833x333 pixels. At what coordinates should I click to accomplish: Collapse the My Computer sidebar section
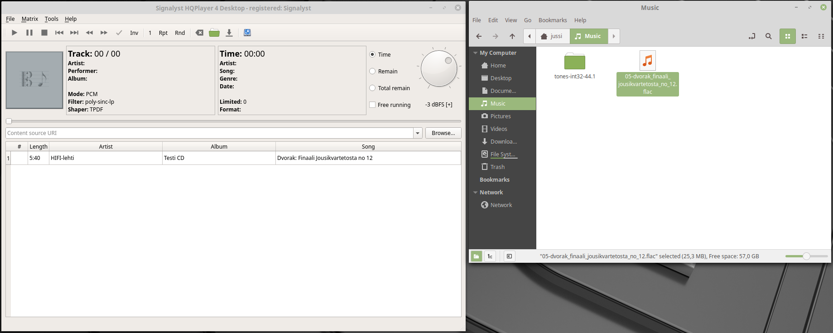pyautogui.click(x=475, y=53)
